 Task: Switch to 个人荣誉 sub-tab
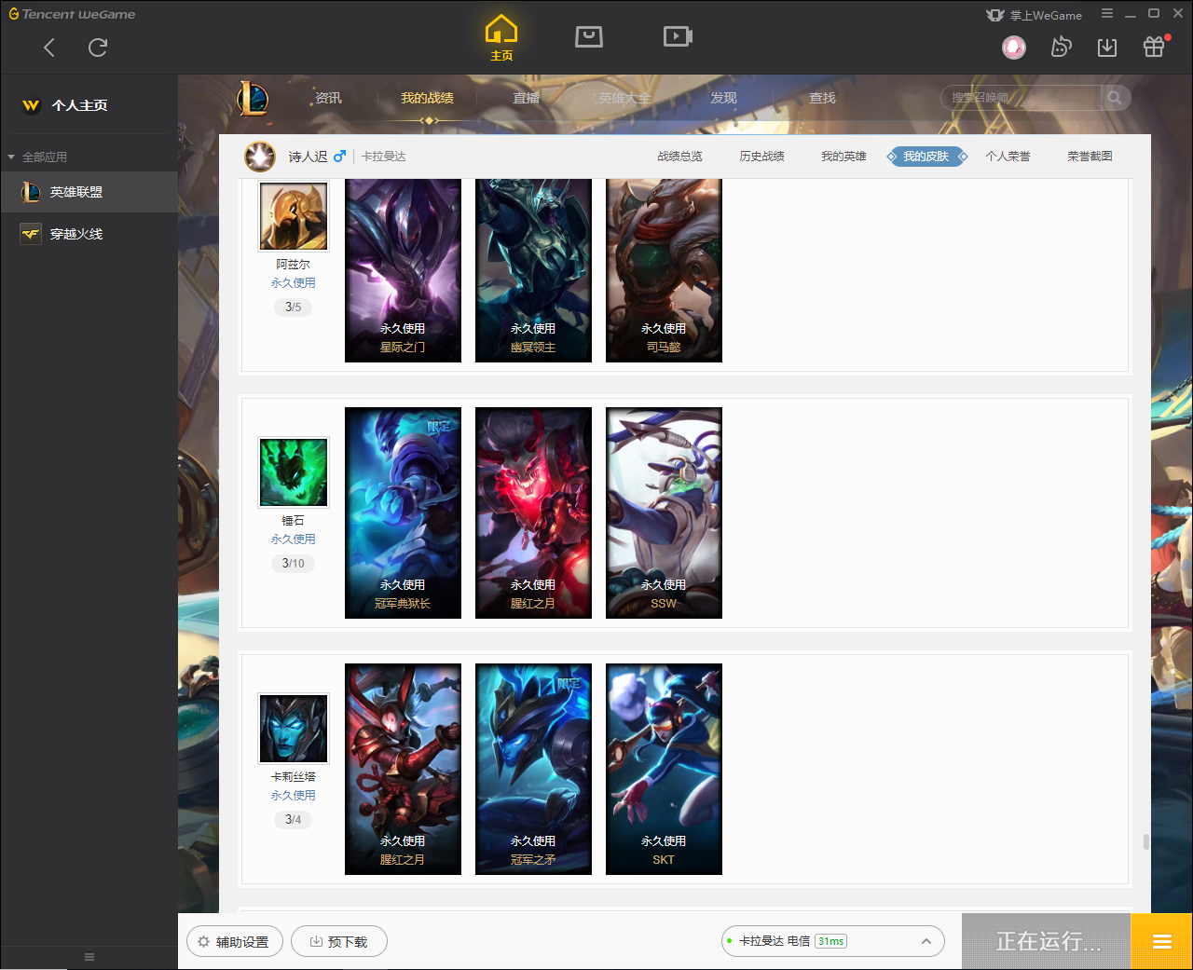coord(1008,157)
